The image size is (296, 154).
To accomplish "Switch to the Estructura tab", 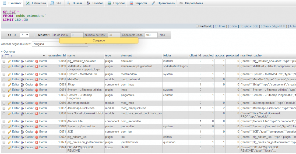I will point(36,3).
